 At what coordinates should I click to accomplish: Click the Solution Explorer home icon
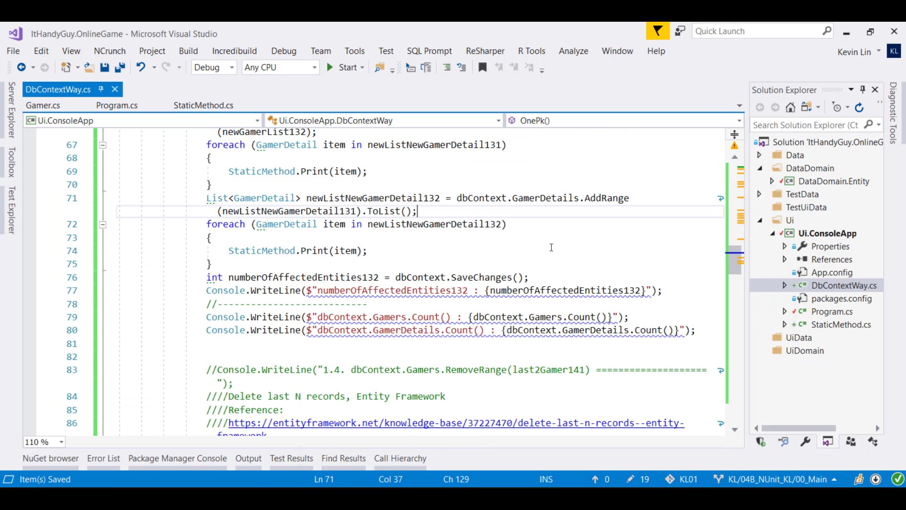[790, 108]
